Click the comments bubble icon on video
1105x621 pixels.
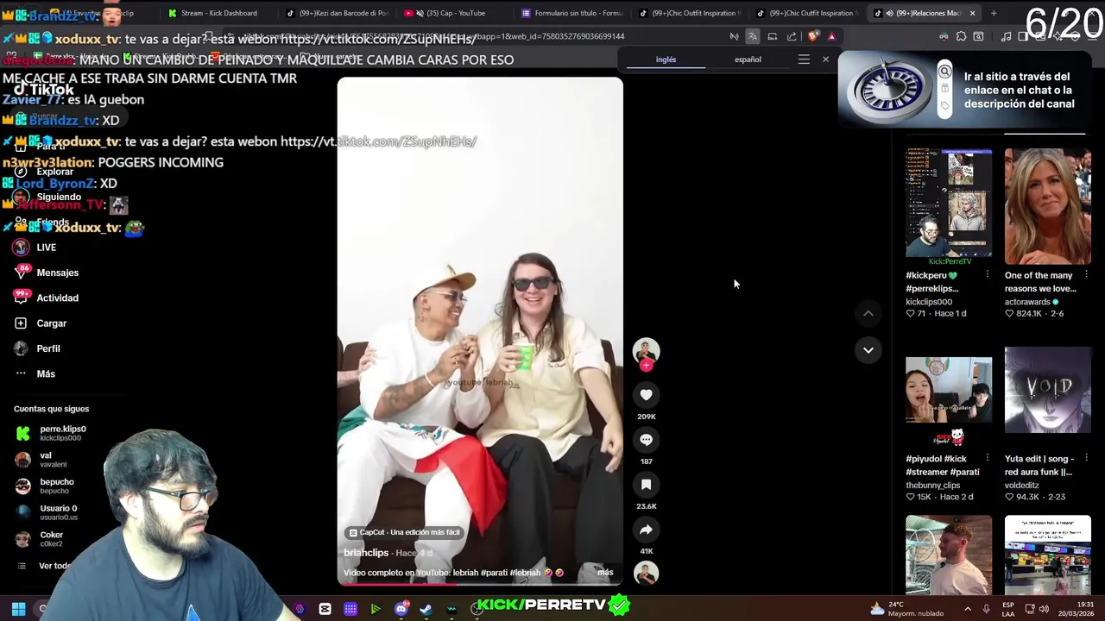coord(646,440)
